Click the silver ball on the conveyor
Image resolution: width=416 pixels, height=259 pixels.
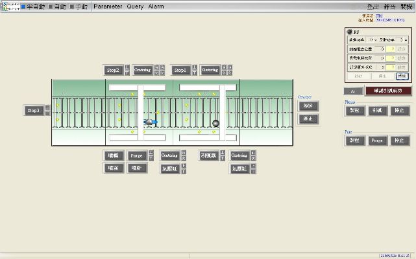coord(149,122)
